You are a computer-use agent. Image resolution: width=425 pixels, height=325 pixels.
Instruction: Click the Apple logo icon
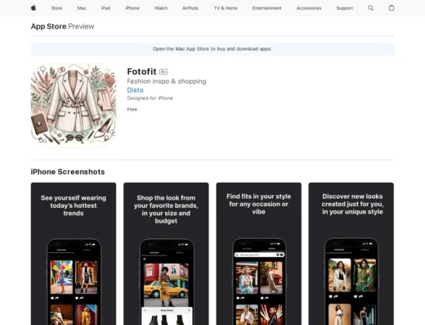[34, 8]
